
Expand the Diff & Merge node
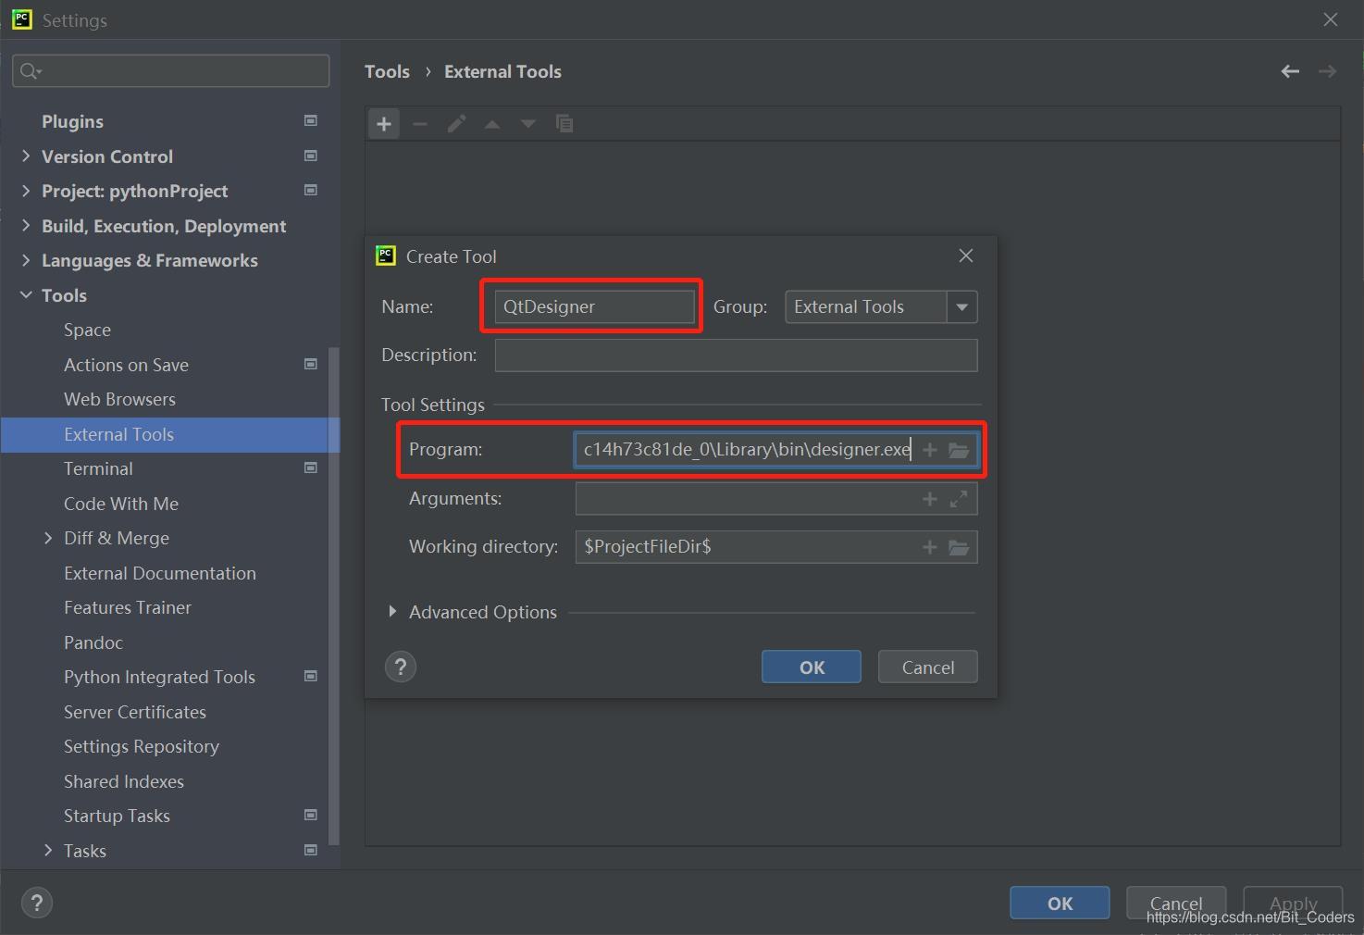click(48, 538)
